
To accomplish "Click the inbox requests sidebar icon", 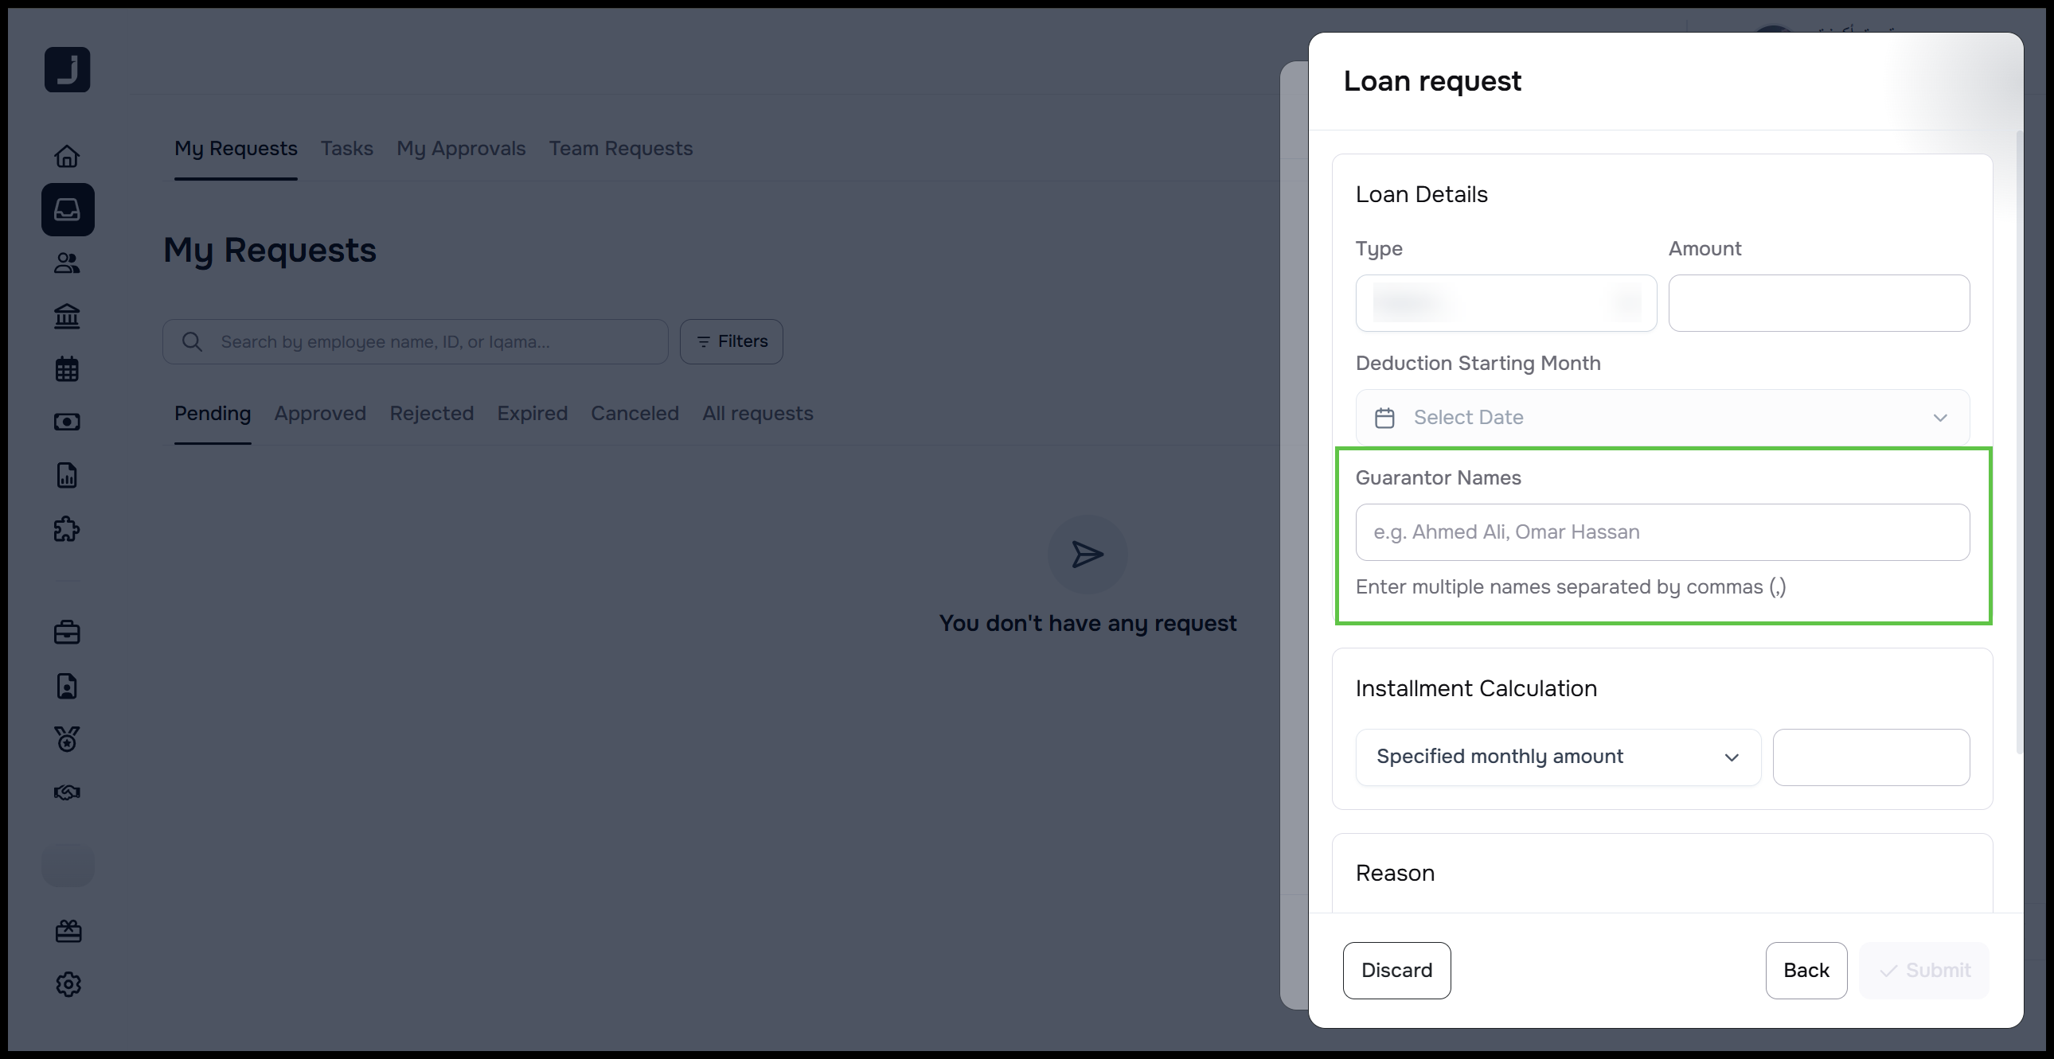I will click(67, 209).
